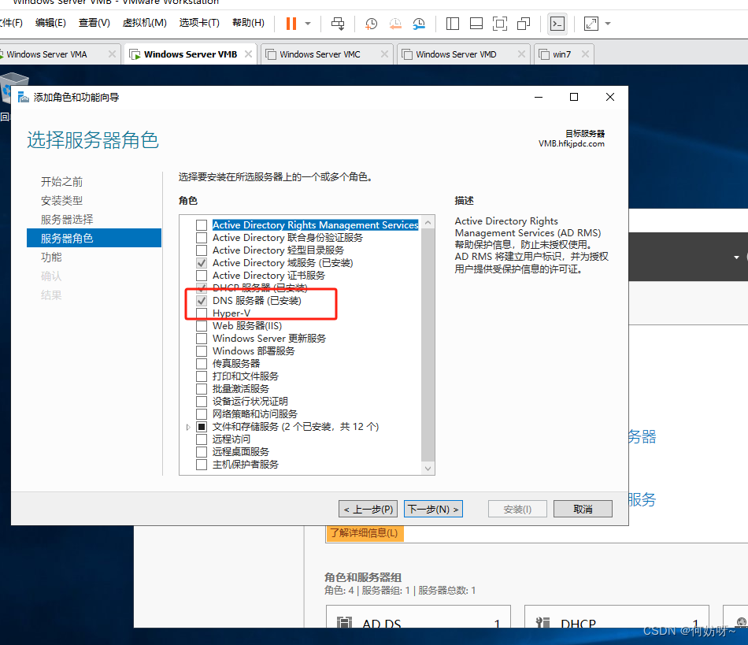This screenshot has height=645, width=748.
Task: Close the Windows Server VMB tab
Action: point(248,54)
